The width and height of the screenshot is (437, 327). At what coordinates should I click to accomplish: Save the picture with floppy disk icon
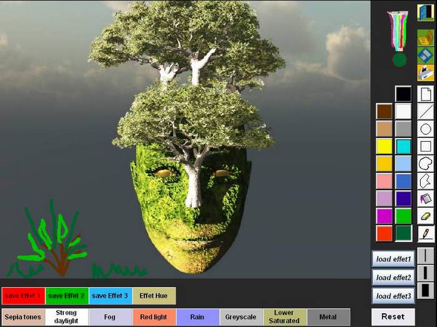tap(425, 55)
